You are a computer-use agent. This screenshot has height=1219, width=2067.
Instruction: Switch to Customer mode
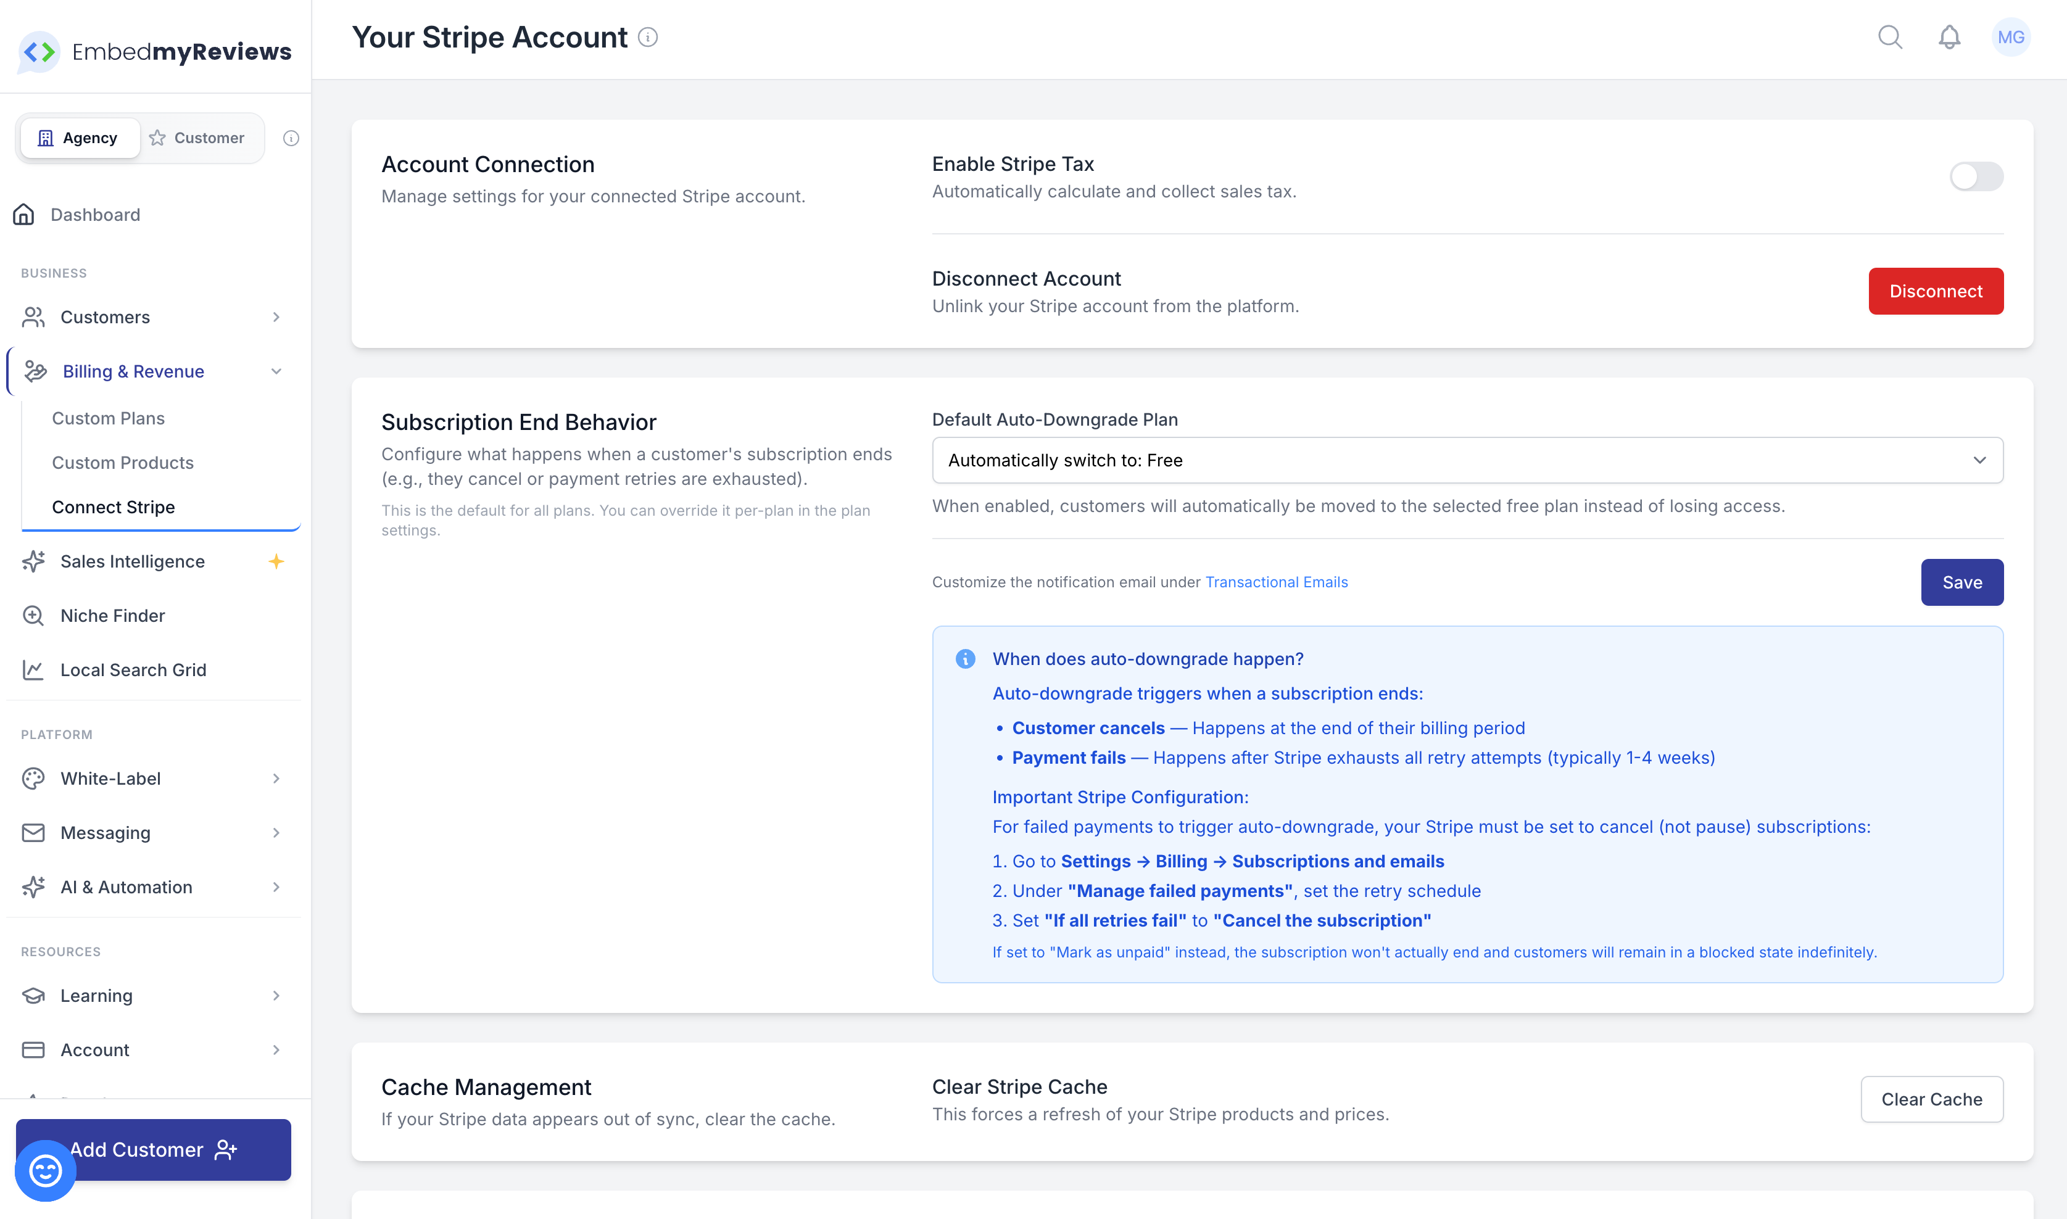pos(197,138)
